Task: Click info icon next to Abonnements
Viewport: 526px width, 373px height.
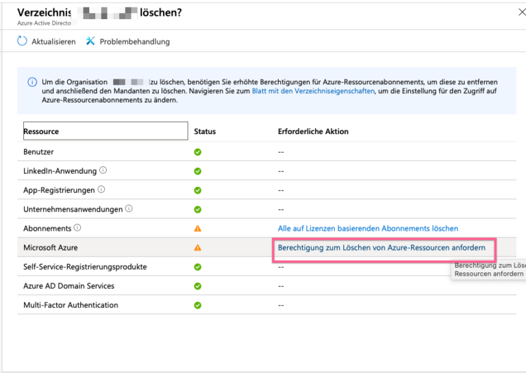Action: (x=77, y=228)
